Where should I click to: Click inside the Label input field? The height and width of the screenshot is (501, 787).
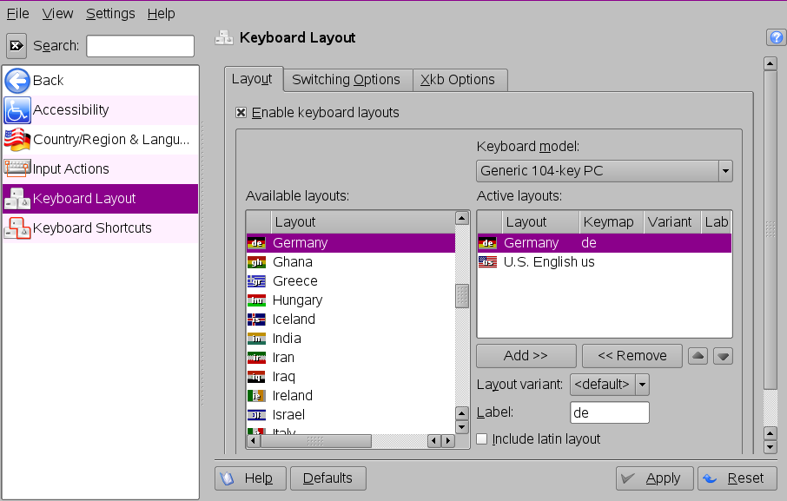pos(609,412)
